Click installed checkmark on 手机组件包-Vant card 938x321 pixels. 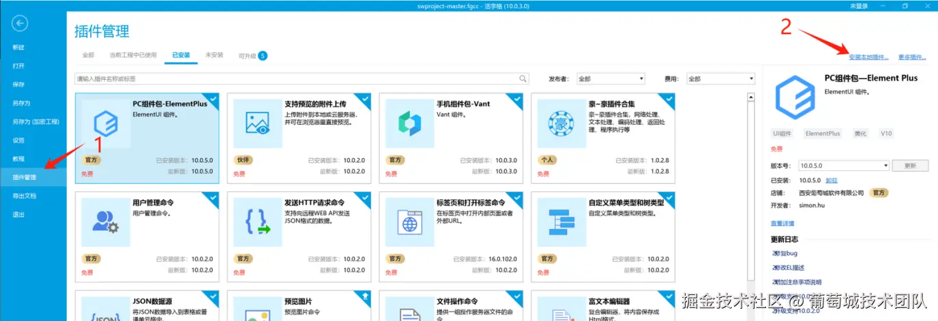pyautogui.click(x=518, y=99)
